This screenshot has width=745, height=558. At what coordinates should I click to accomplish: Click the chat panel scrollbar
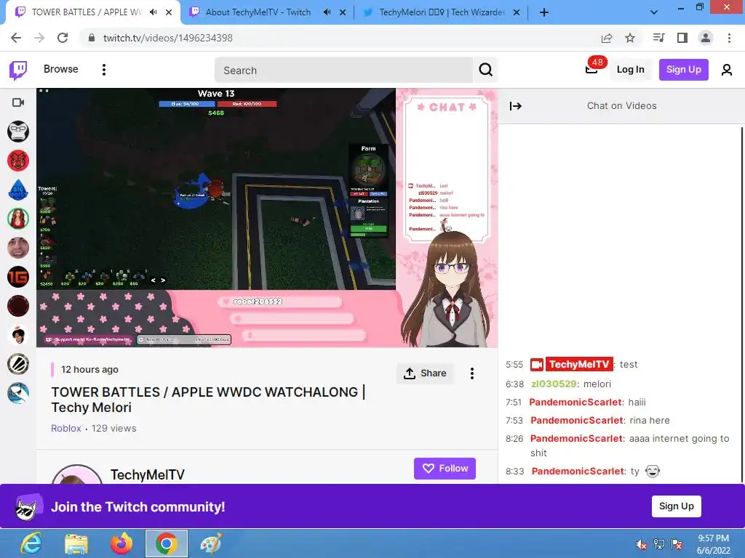[741, 304]
